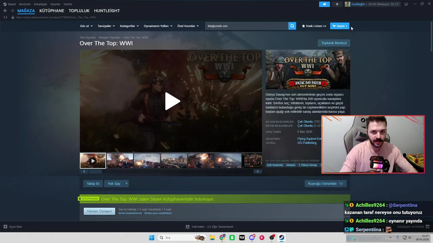Open the green S taskbar app
The width and height of the screenshot is (433, 243).
232,238
